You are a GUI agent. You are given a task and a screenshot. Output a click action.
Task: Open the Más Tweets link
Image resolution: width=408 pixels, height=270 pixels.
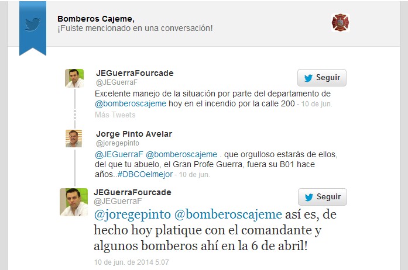click(115, 115)
